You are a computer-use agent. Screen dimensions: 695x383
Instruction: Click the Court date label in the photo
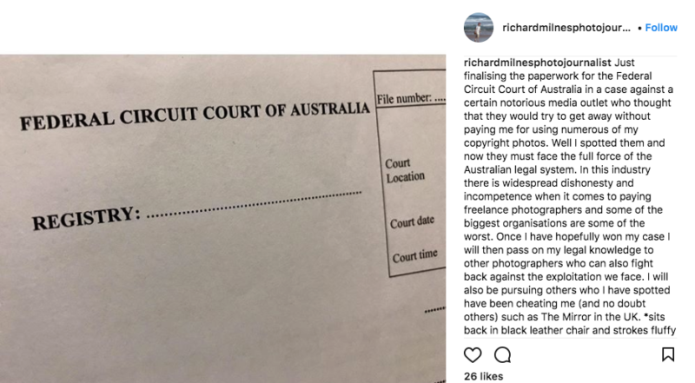click(413, 221)
